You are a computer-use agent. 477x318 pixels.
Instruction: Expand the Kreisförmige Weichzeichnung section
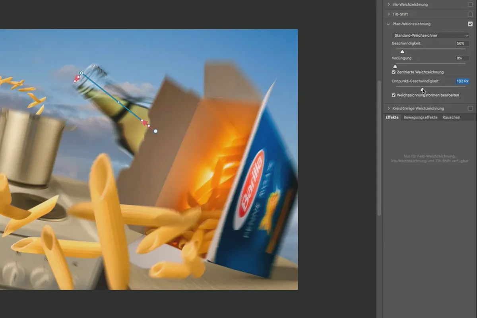click(x=388, y=108)
